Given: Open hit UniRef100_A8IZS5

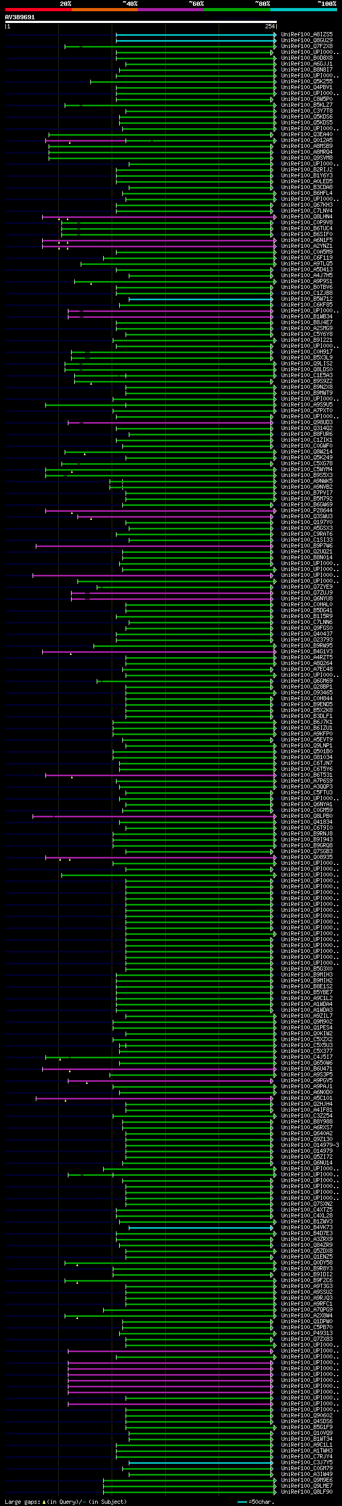Looking at the screenshot, I should click(307, 35).
